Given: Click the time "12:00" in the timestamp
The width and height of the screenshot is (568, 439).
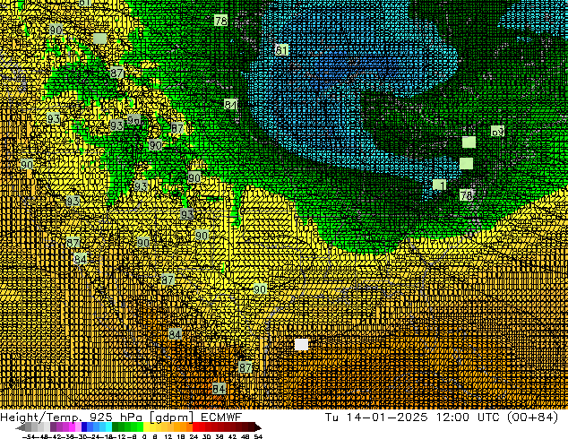Looking at the screenshot, I should point(452,417).
